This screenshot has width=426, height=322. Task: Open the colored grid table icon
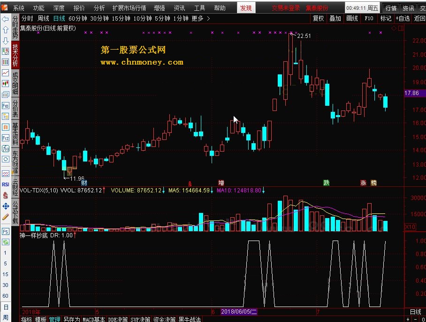coord(5,62)
